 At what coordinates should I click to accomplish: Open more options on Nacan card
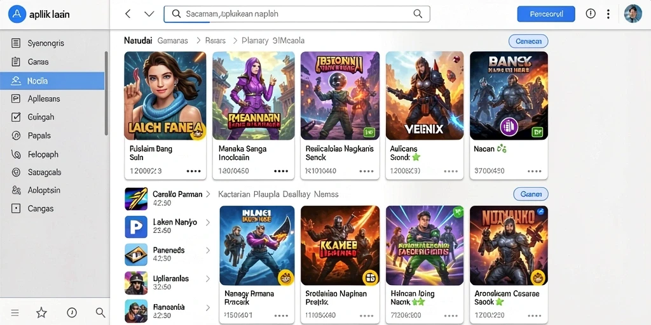coord(534,171)
